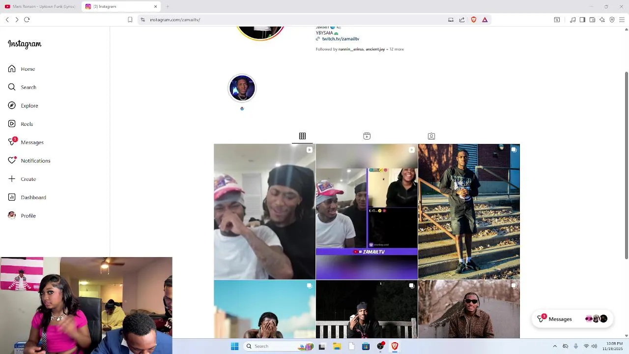
Task: Open Brave Shields lion icon
Action: 474,20
